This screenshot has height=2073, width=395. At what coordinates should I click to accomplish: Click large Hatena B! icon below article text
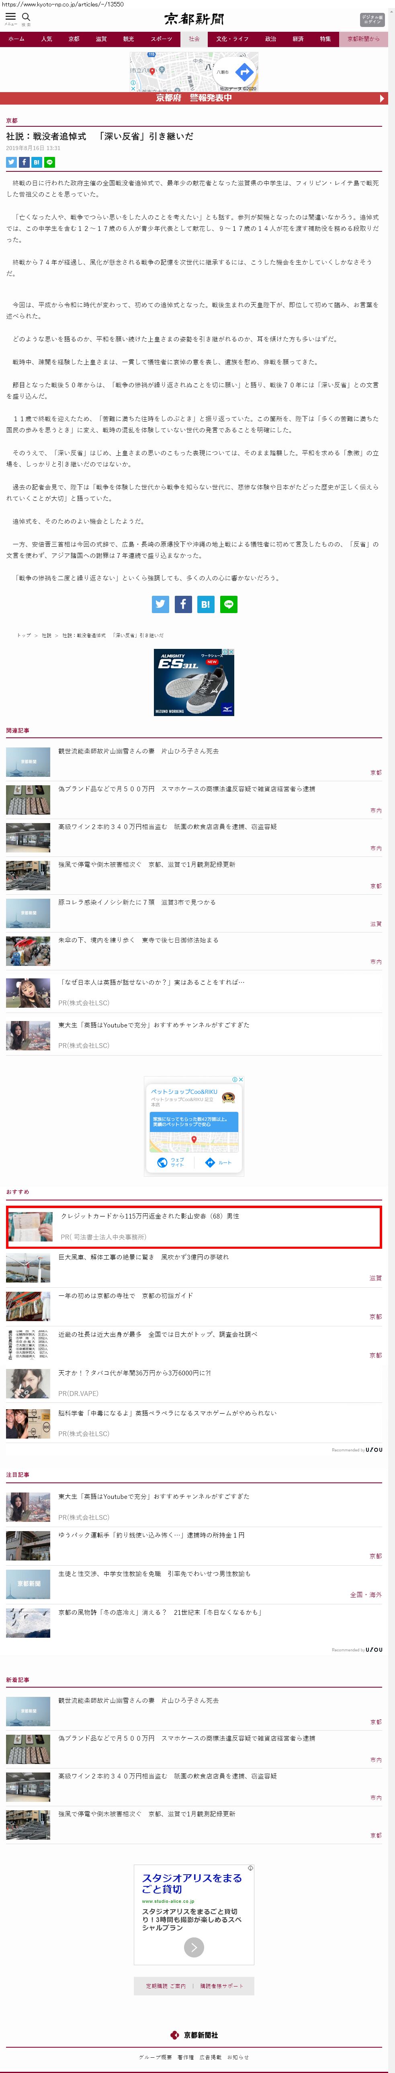pyautogui.click(x=206, y=604)
